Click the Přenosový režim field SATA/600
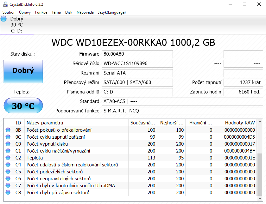The width and height of the screenshot is (266, 204). 137,82
